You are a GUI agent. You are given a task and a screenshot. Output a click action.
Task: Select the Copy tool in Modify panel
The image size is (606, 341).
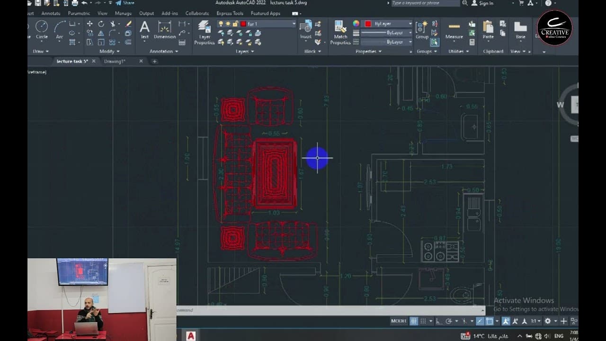(x=89, y=33)
